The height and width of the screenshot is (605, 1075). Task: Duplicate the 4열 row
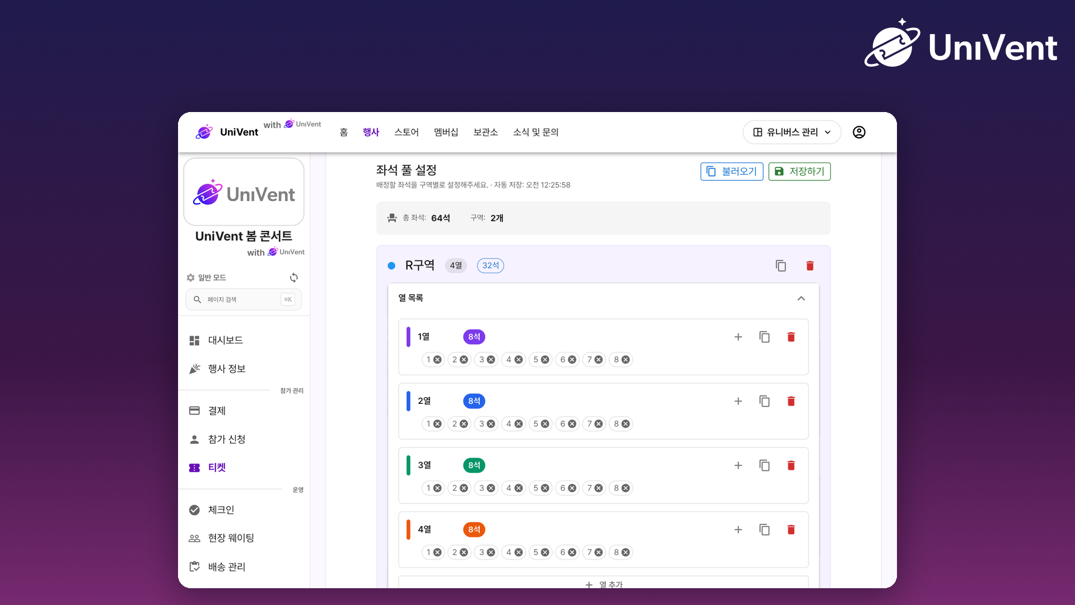point(764,529)
